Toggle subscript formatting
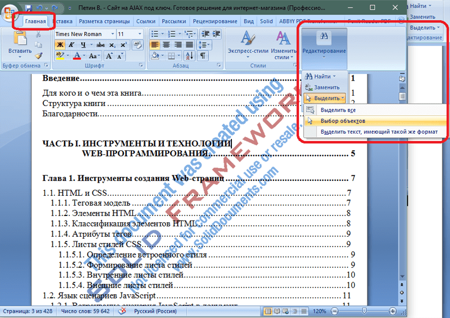Image resolution: width=450 pixels, height=318 pixels. (112, 45)
